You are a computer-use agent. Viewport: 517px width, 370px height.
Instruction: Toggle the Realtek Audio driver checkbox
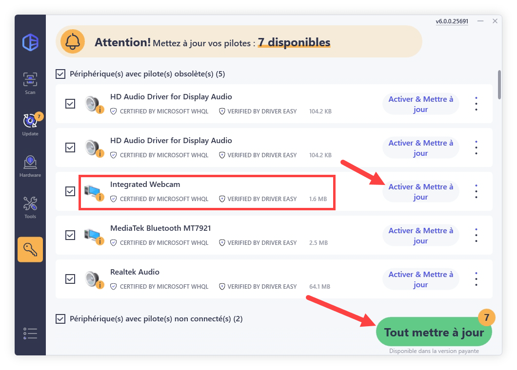pyautogui.click(x=70, y=279)
